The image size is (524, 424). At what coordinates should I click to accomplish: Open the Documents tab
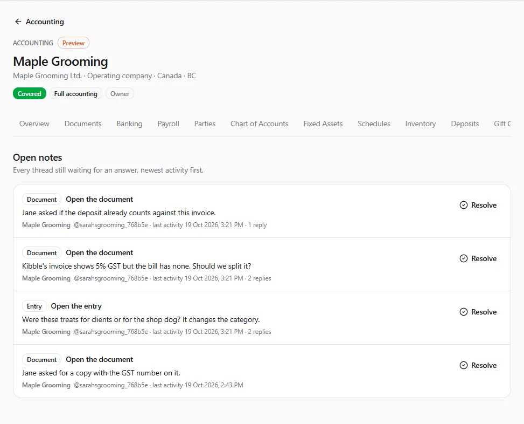click(83, 124)
